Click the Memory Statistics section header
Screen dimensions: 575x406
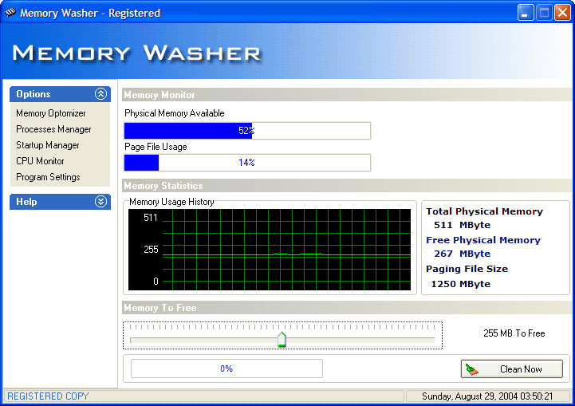[x=347, y=186]
